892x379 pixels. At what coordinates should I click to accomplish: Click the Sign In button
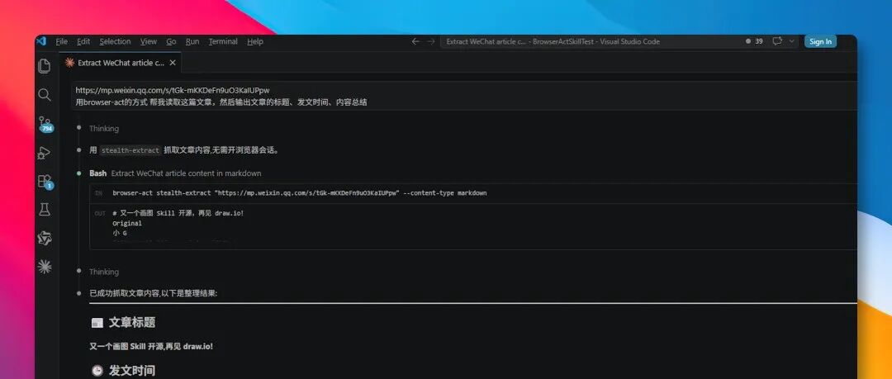(820, 41)
